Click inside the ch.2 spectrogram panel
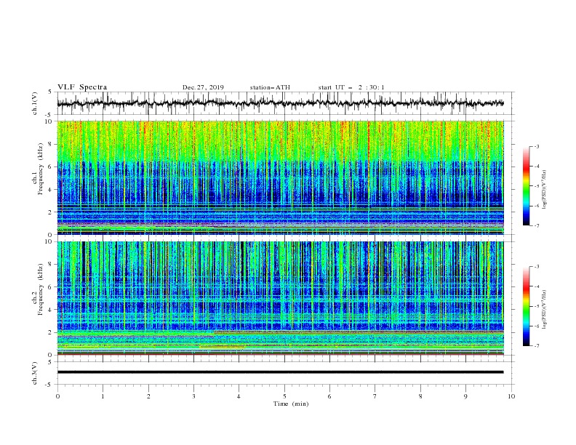Screen dimensions: 576x445 click(280, 298)
